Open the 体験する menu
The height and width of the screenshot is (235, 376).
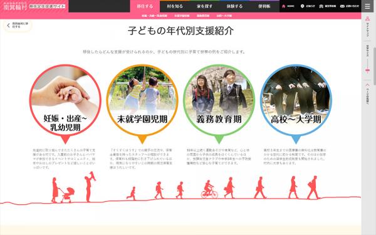(234, 6)
